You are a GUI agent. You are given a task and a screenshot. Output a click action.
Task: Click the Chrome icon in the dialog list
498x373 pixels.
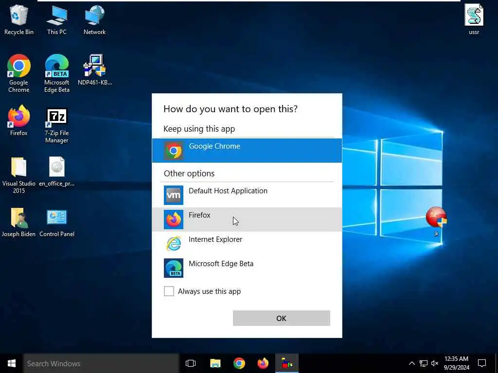coord(174,151)
